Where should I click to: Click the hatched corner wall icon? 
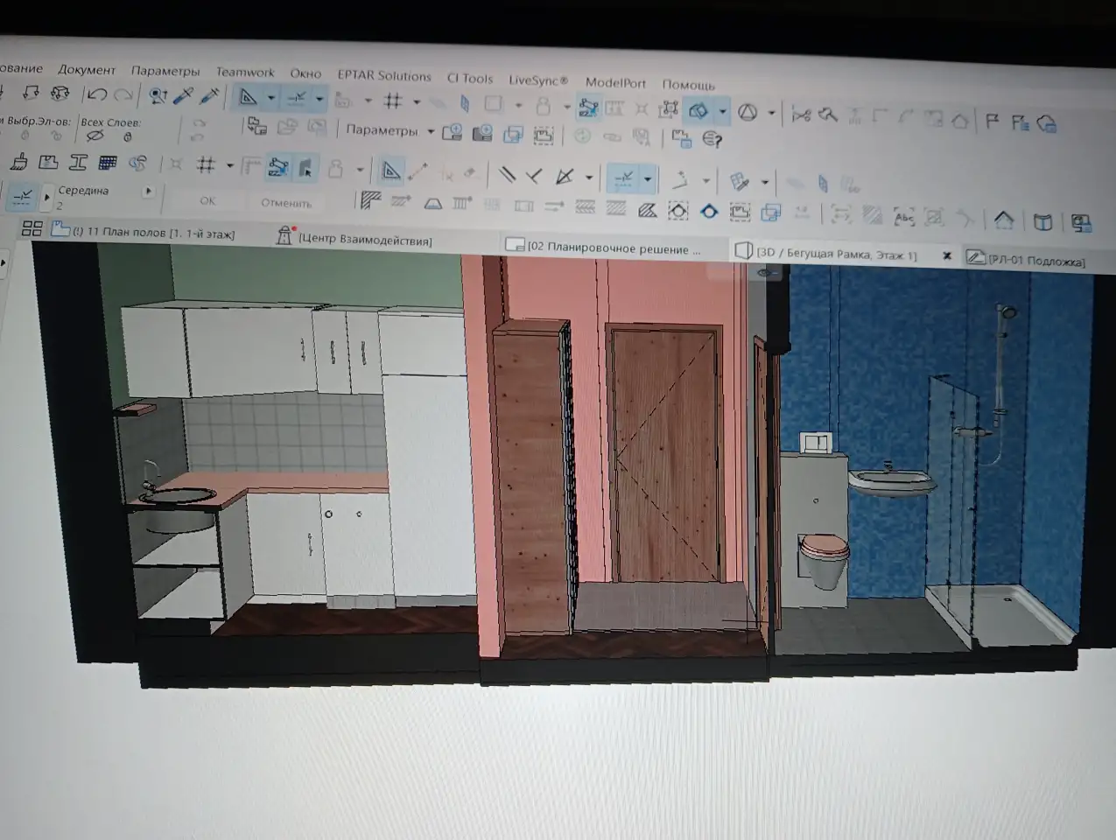pos(370,201)
